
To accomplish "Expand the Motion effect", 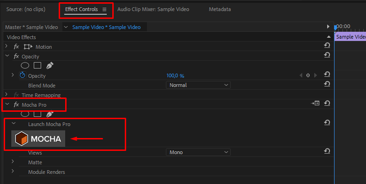I will pos(6,46).
